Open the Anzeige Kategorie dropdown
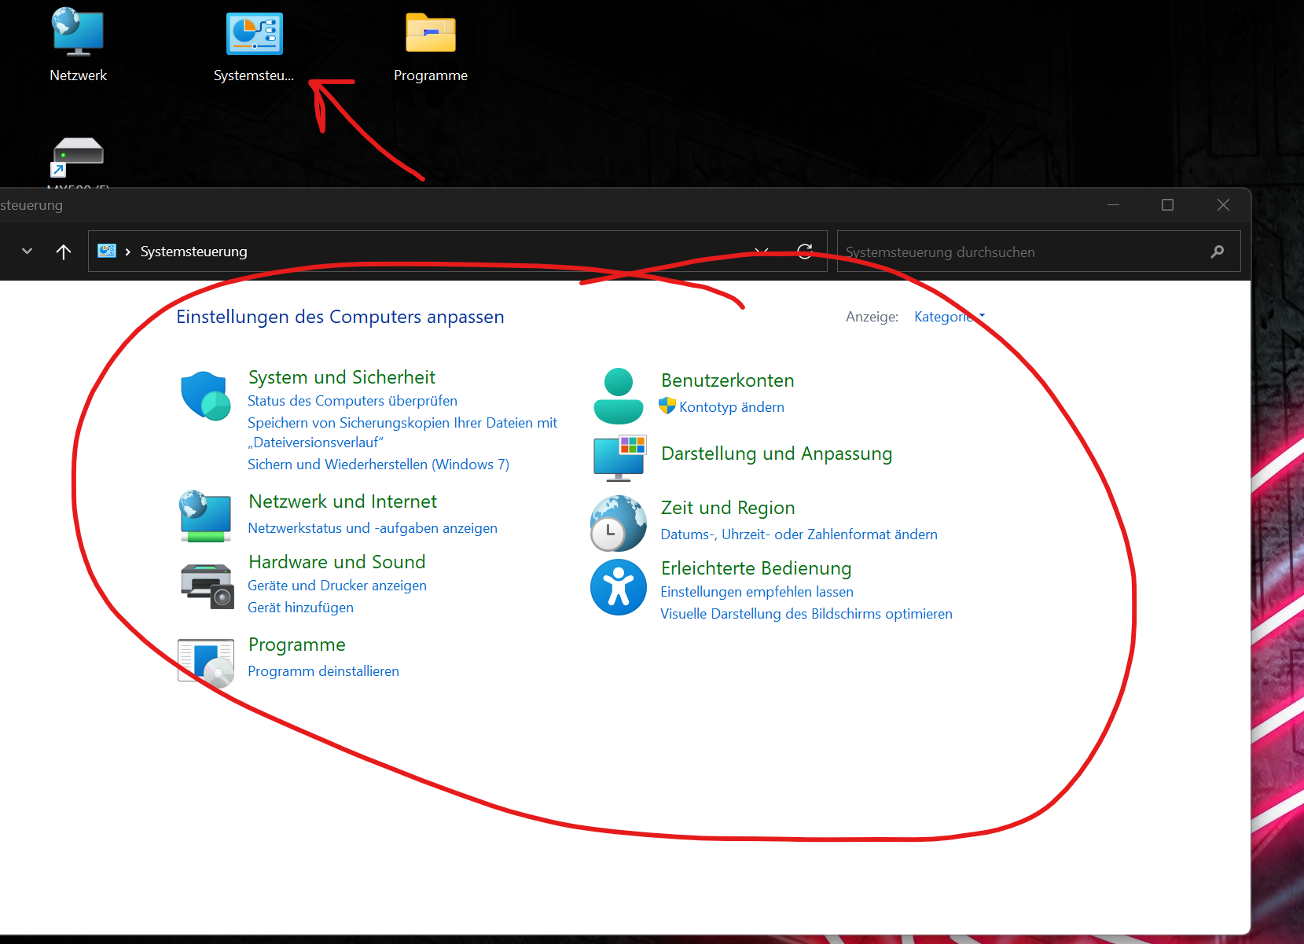Image resolution: width=1304 pixels, height=944 pixels. (x=950, y=317)
